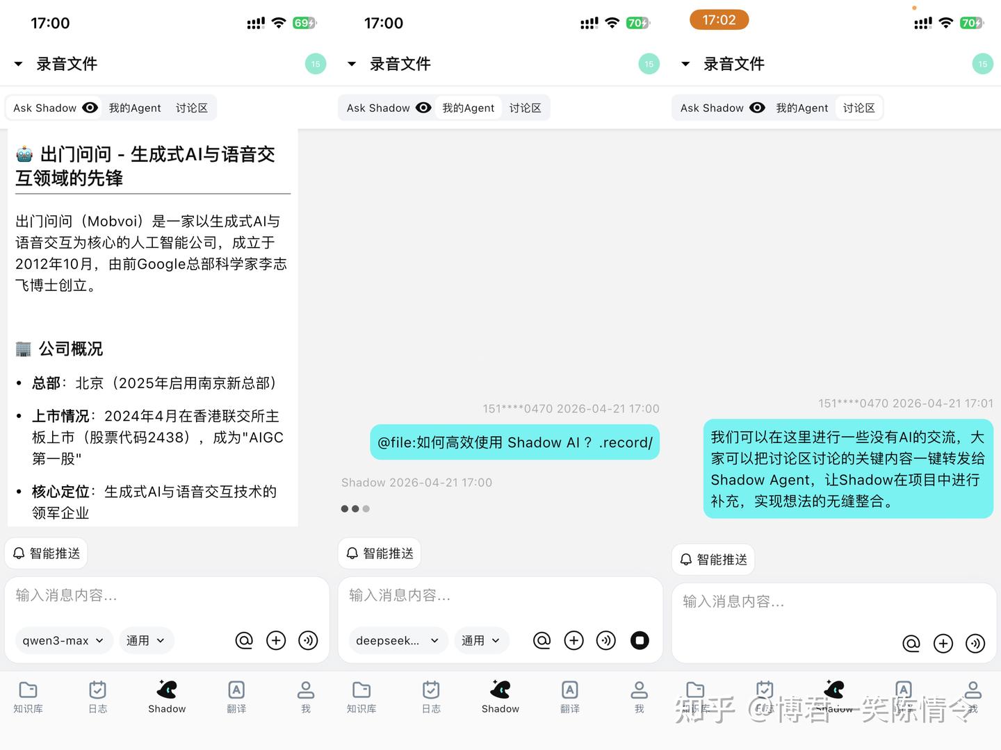The height and width of the screenshot is (750, 1001).
Task: Tap 智能推送 button in right screen
Action: click(713, 560)
